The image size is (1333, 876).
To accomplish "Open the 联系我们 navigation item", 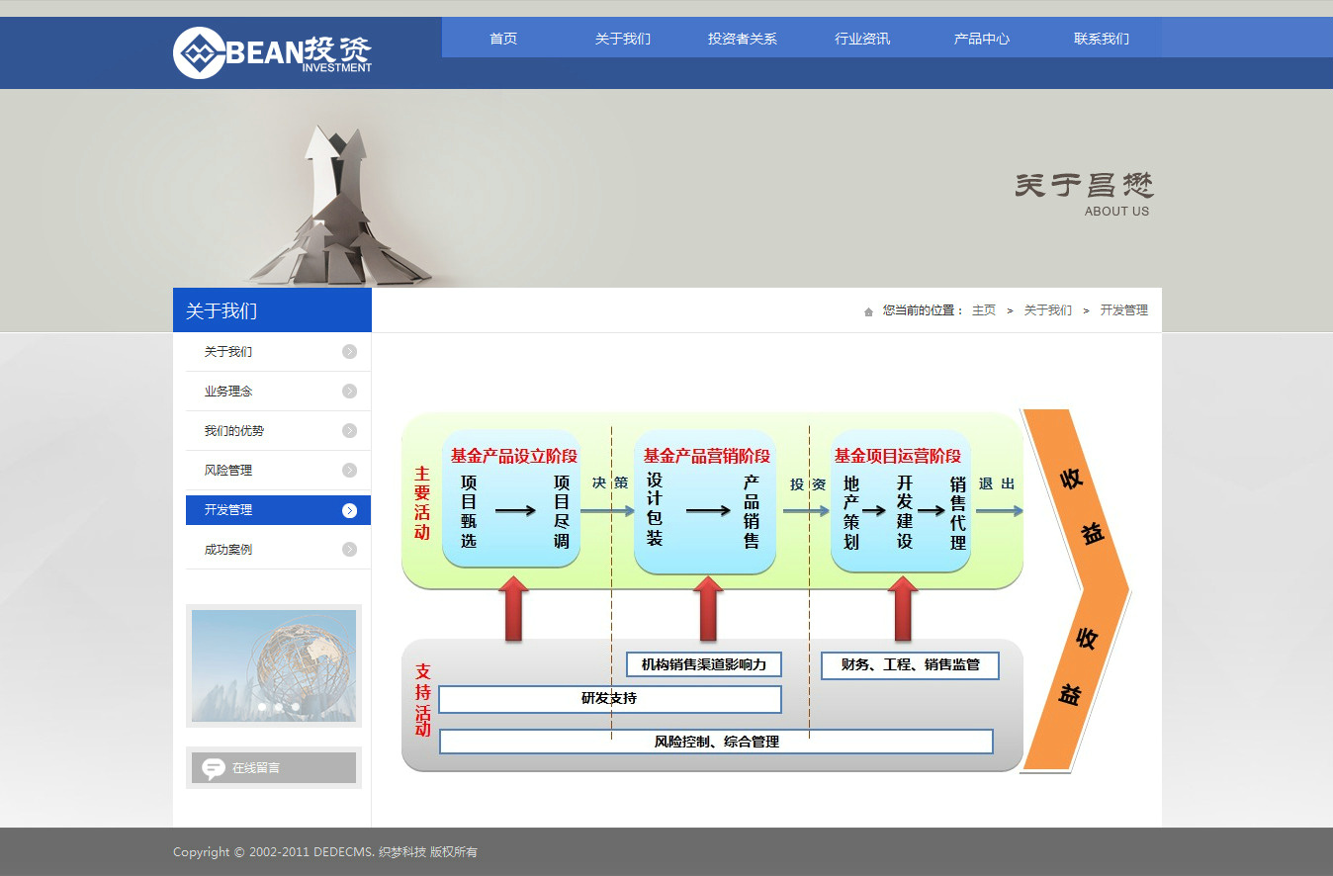I will pyautogui.click(x=1101, y=39).
